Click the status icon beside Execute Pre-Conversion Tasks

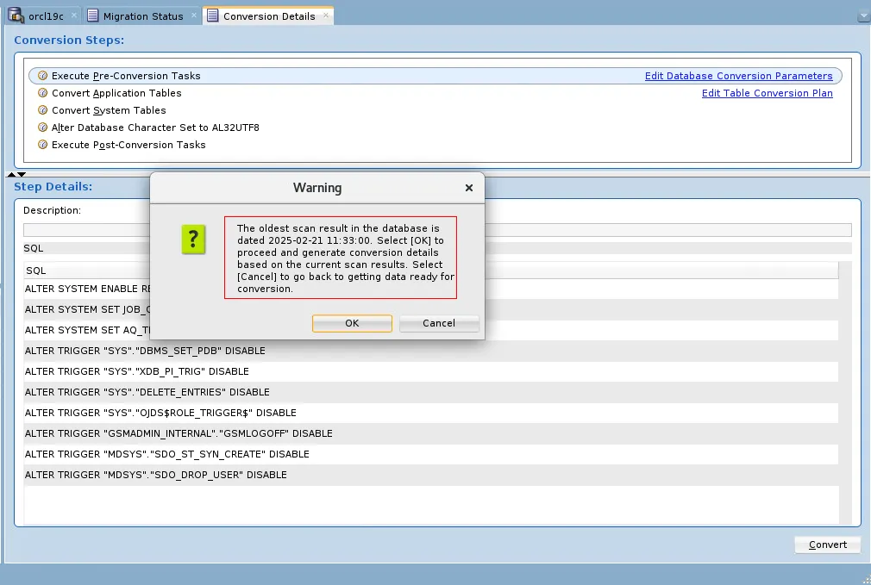coord(42,76)
